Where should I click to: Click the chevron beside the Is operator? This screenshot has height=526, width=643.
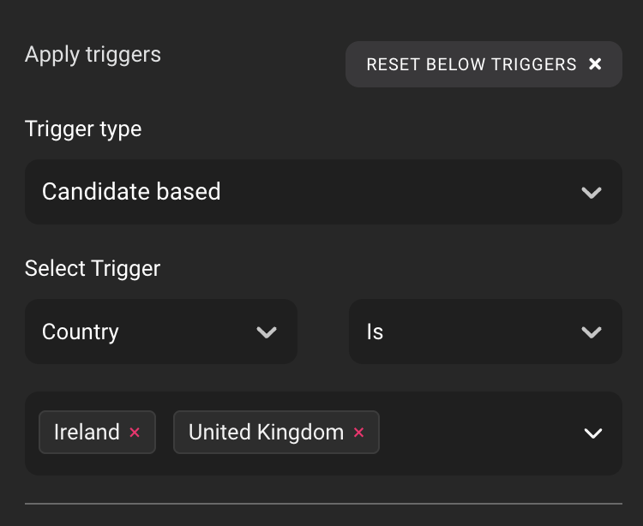click(x=592, y=332)
